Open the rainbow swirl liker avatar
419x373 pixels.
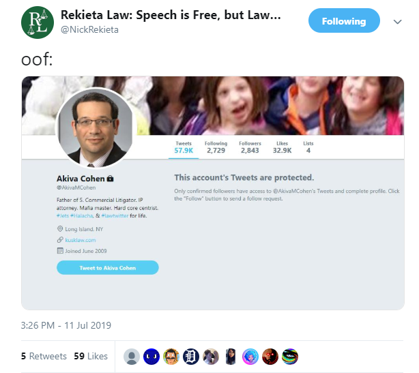pyautogui.click(x=289, y=357)
